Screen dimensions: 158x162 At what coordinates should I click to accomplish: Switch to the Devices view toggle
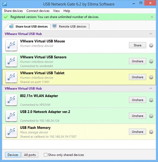tap(13, 155)
